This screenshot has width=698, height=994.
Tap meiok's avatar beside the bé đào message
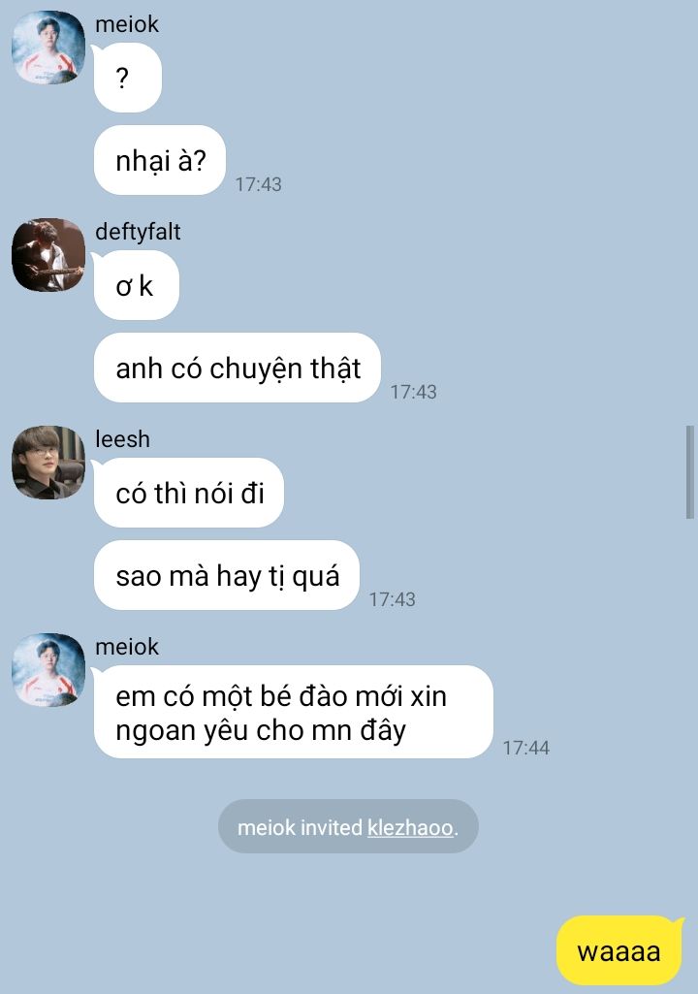[x=48, y=669]
